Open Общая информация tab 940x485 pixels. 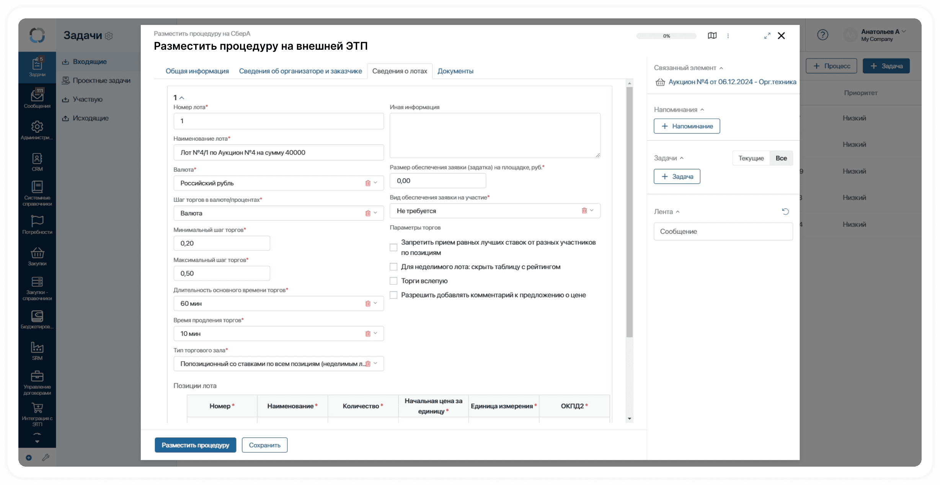click(x=197, y=71)
